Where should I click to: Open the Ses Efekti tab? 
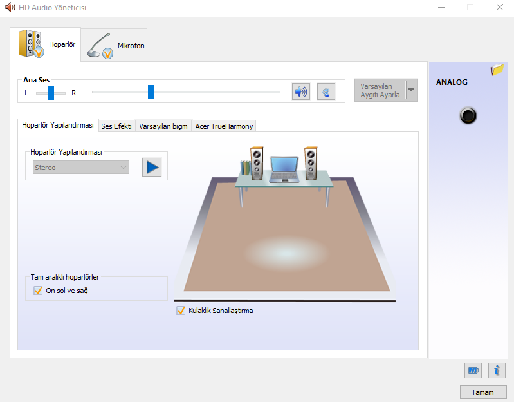[x=116, y=126]
